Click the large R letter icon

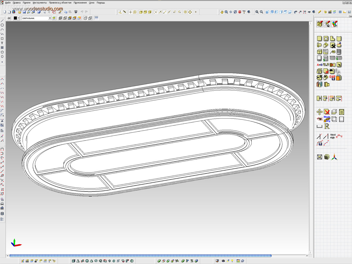tap(327, 126)
